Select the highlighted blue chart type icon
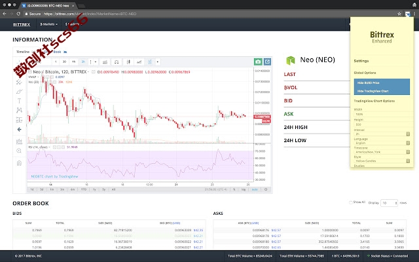 150,62
